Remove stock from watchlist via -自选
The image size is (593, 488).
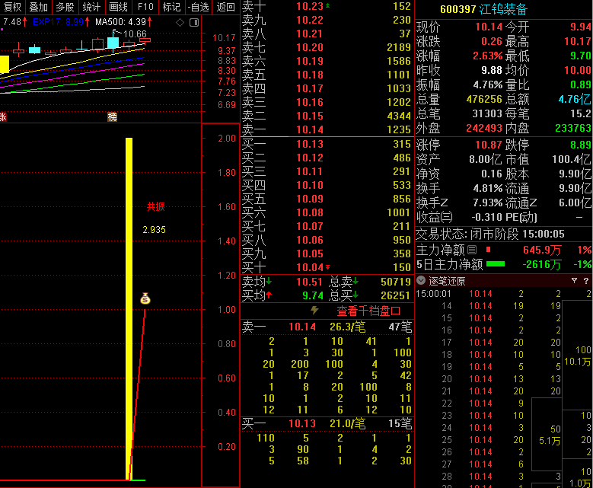[x=198, y=7]
